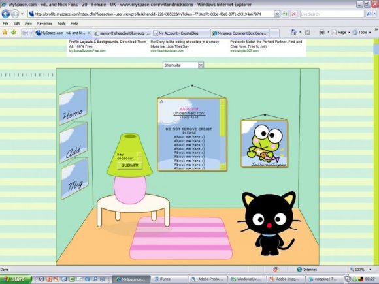Click the Print toolbar icon

click(322, 32)
